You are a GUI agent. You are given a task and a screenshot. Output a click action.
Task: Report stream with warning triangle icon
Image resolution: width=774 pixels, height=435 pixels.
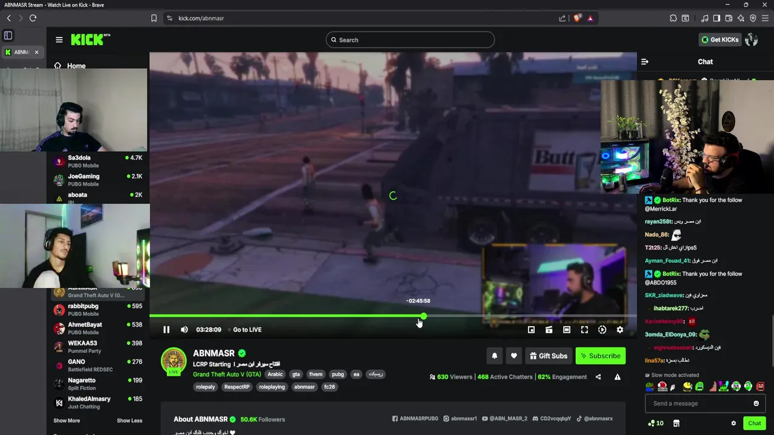click(617, 377)
